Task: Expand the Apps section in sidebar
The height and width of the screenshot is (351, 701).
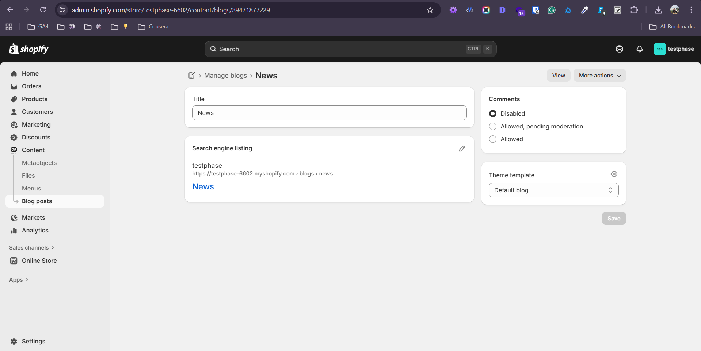Action: (x=18, y=280)
